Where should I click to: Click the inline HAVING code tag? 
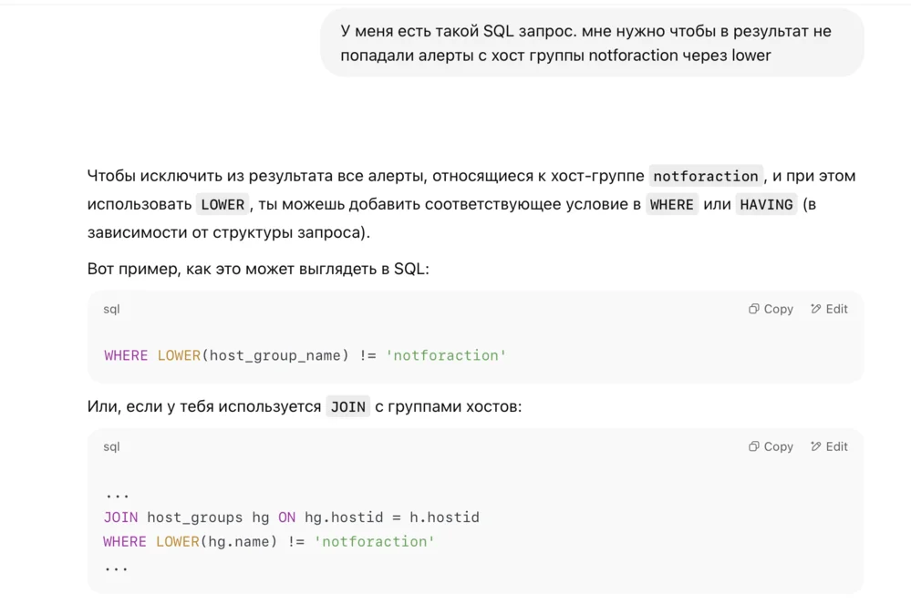click(766, 204)
